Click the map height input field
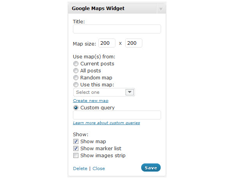 [133, 43]
